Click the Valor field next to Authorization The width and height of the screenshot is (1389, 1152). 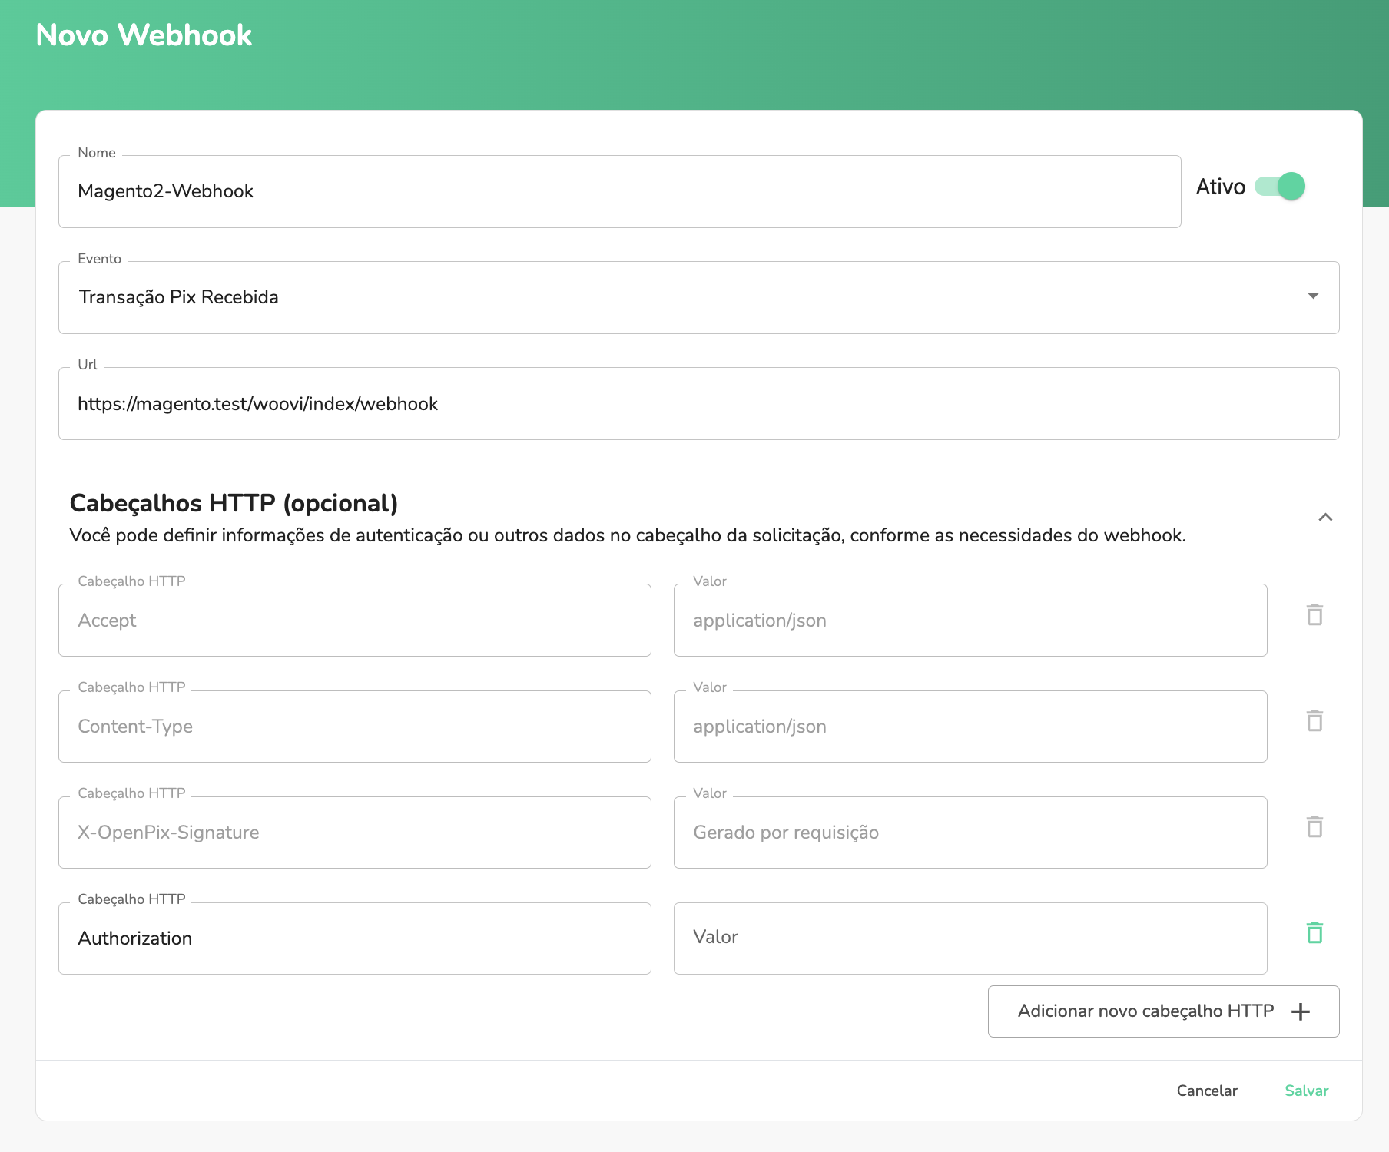(970, 938)
